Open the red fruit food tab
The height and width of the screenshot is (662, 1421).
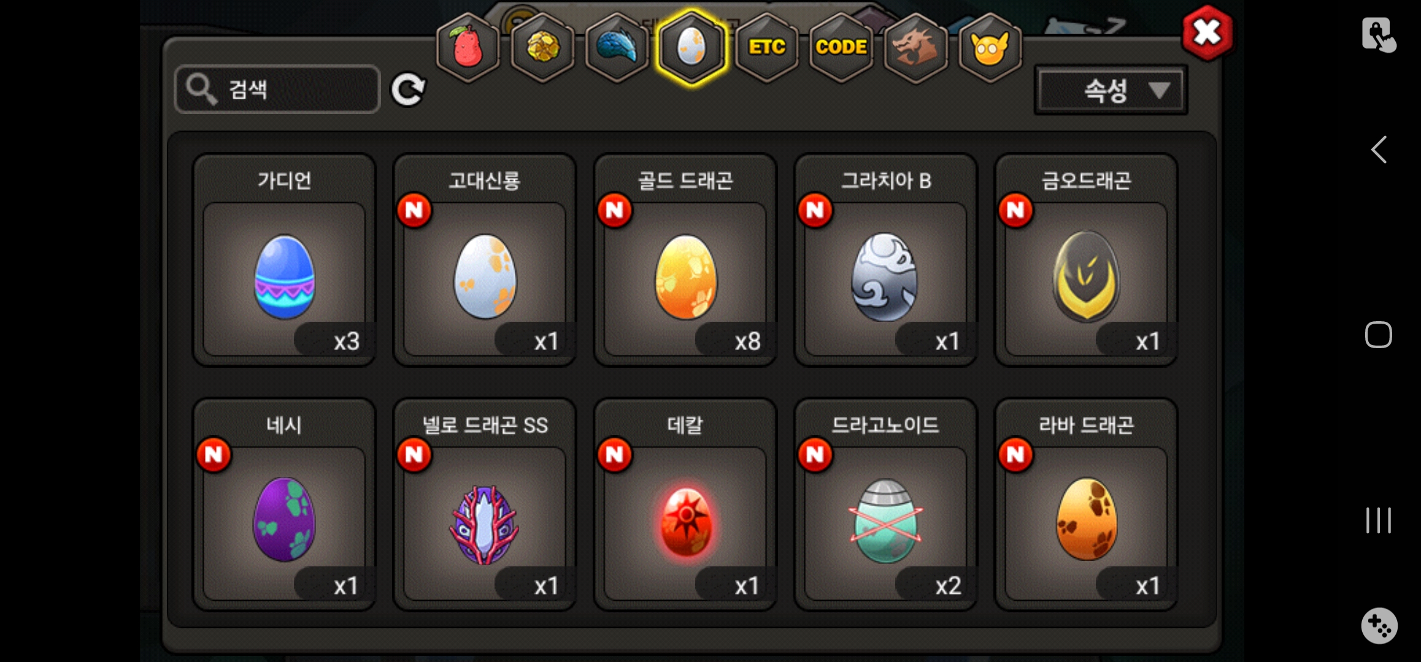(468, 47)
